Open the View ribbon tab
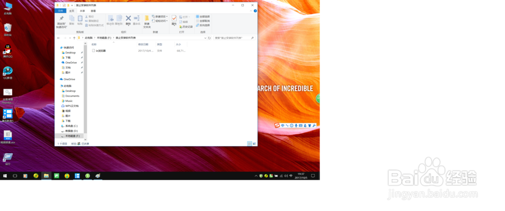This screenshot has width=505, height=211. (x=93, y=11)
